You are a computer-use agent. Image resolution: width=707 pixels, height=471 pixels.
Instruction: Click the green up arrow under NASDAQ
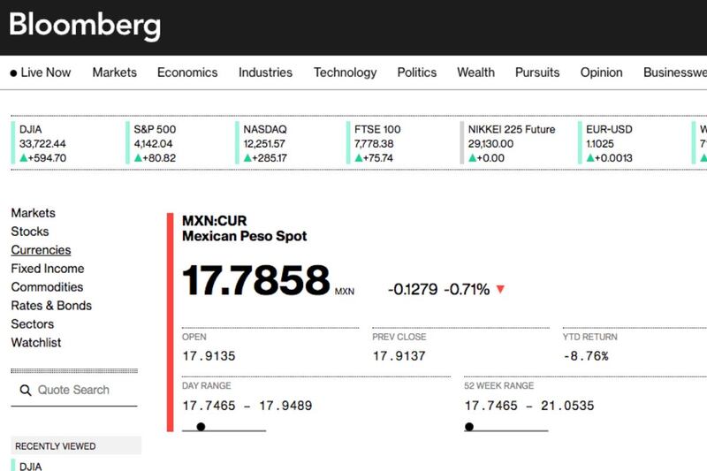247,158
